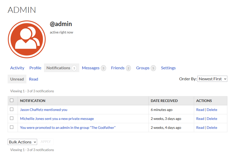Click the Apply bulk action button
234x159 pixels.
tap(46, 142)
